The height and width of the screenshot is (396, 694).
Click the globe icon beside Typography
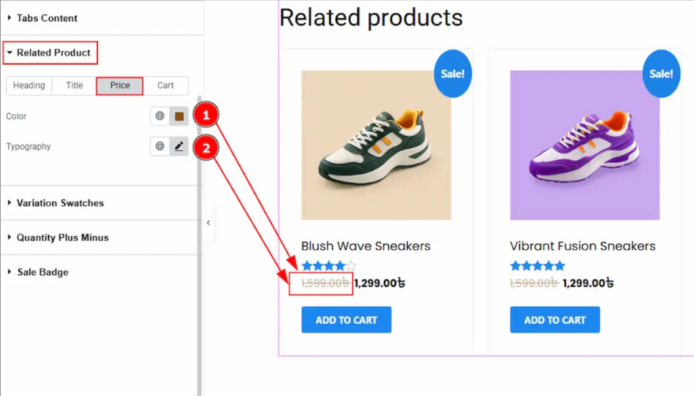point(160,146)
